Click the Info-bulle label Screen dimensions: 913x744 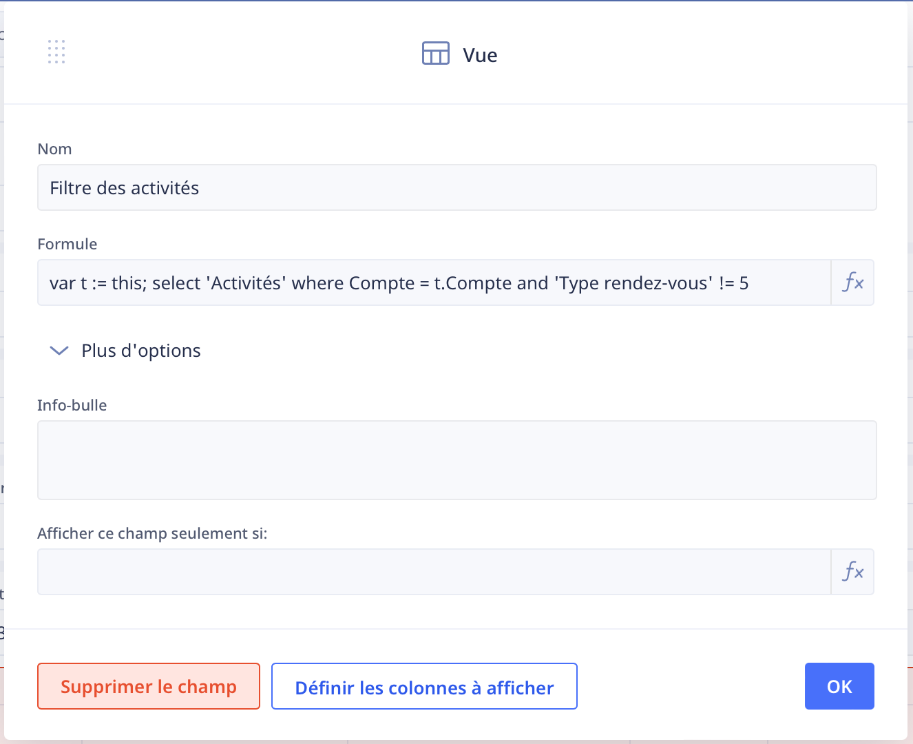72,405
